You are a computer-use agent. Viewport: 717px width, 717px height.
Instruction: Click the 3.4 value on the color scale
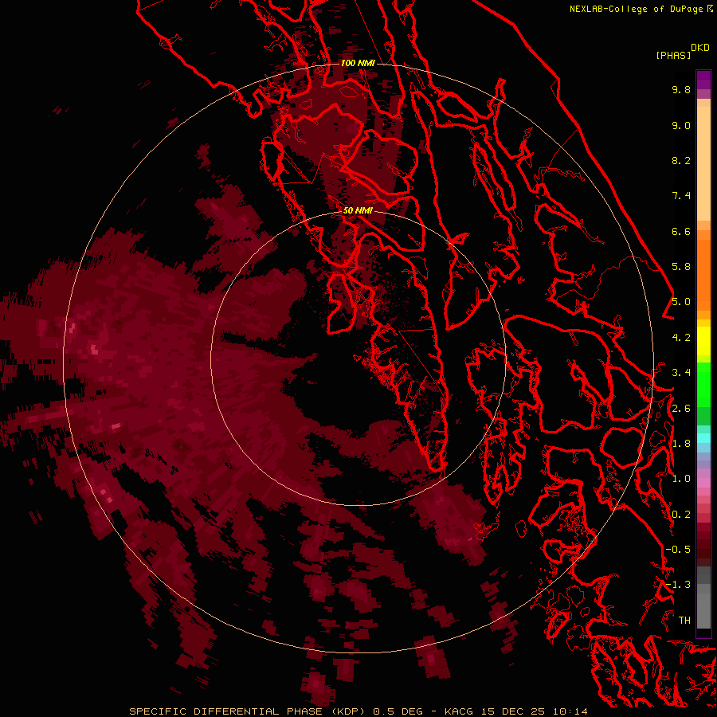tap(681, 373)
